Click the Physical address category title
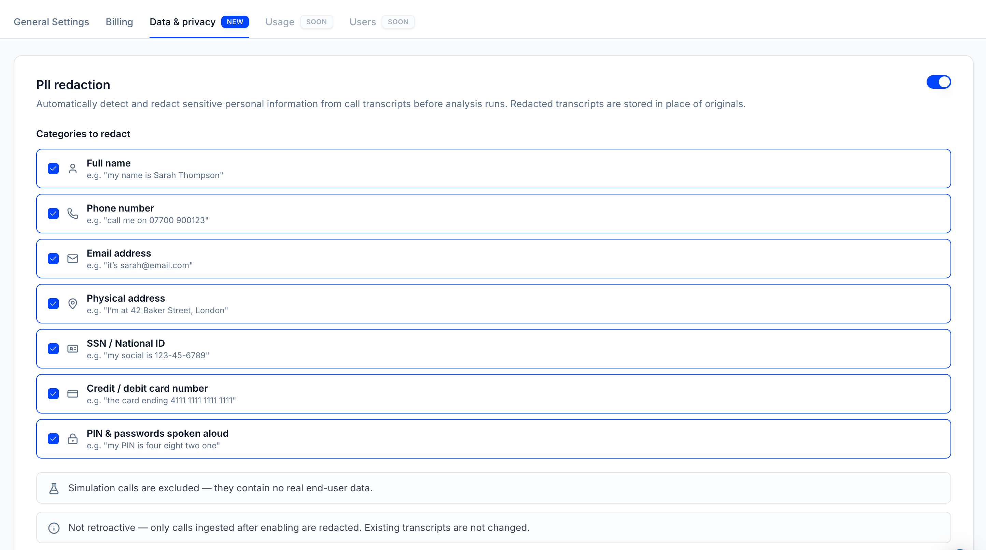986x550 pixels. (x=126, y=298)
